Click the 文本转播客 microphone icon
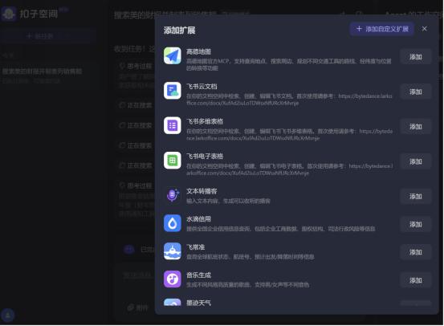Image resolution: width=444 pixels, height=326 pixels. (x=173, y=195)
